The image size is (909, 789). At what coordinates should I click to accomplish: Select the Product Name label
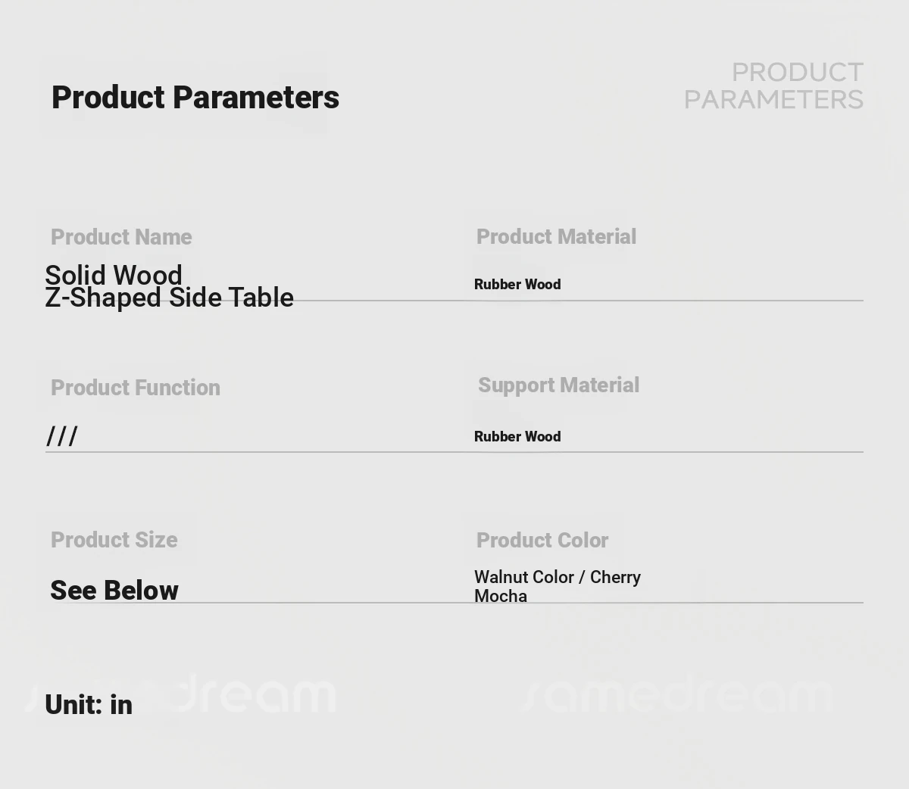point(121,237)
